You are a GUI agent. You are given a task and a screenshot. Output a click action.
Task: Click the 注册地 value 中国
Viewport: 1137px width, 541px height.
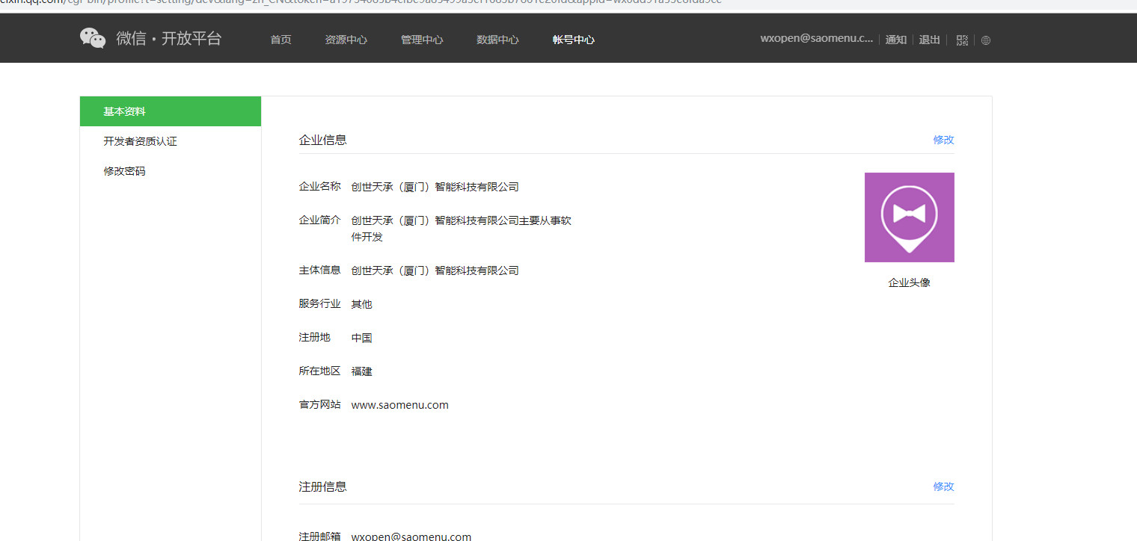coord(362,338)
